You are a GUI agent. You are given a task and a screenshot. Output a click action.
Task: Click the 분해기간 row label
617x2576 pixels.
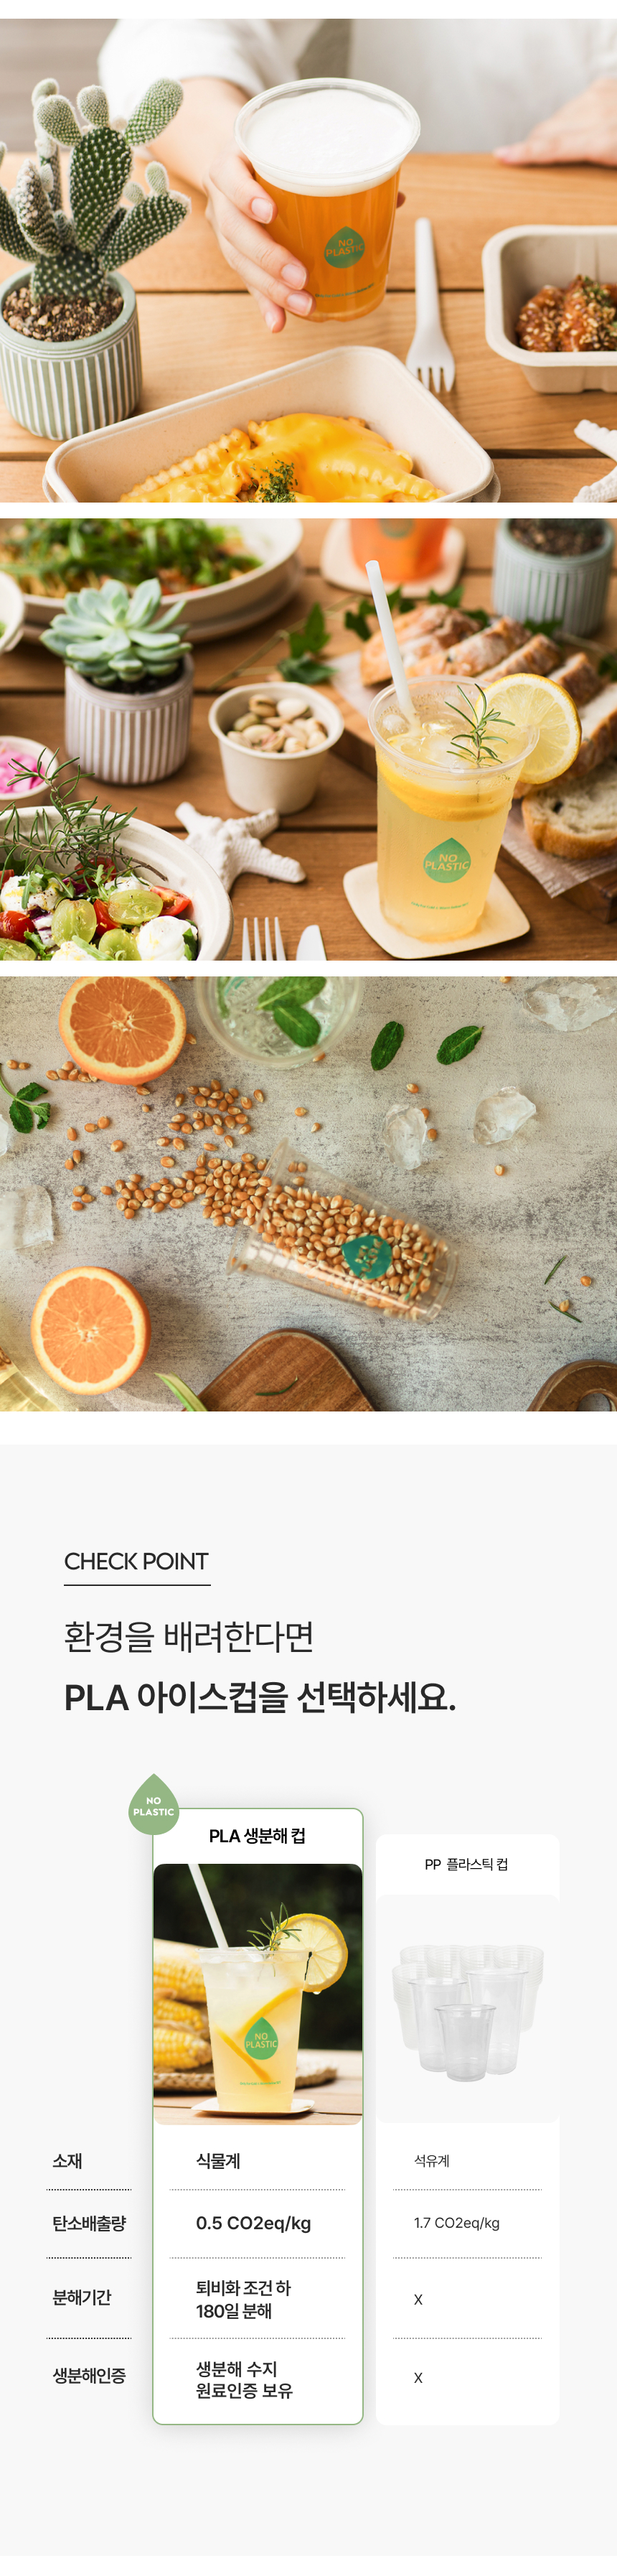82,2297
